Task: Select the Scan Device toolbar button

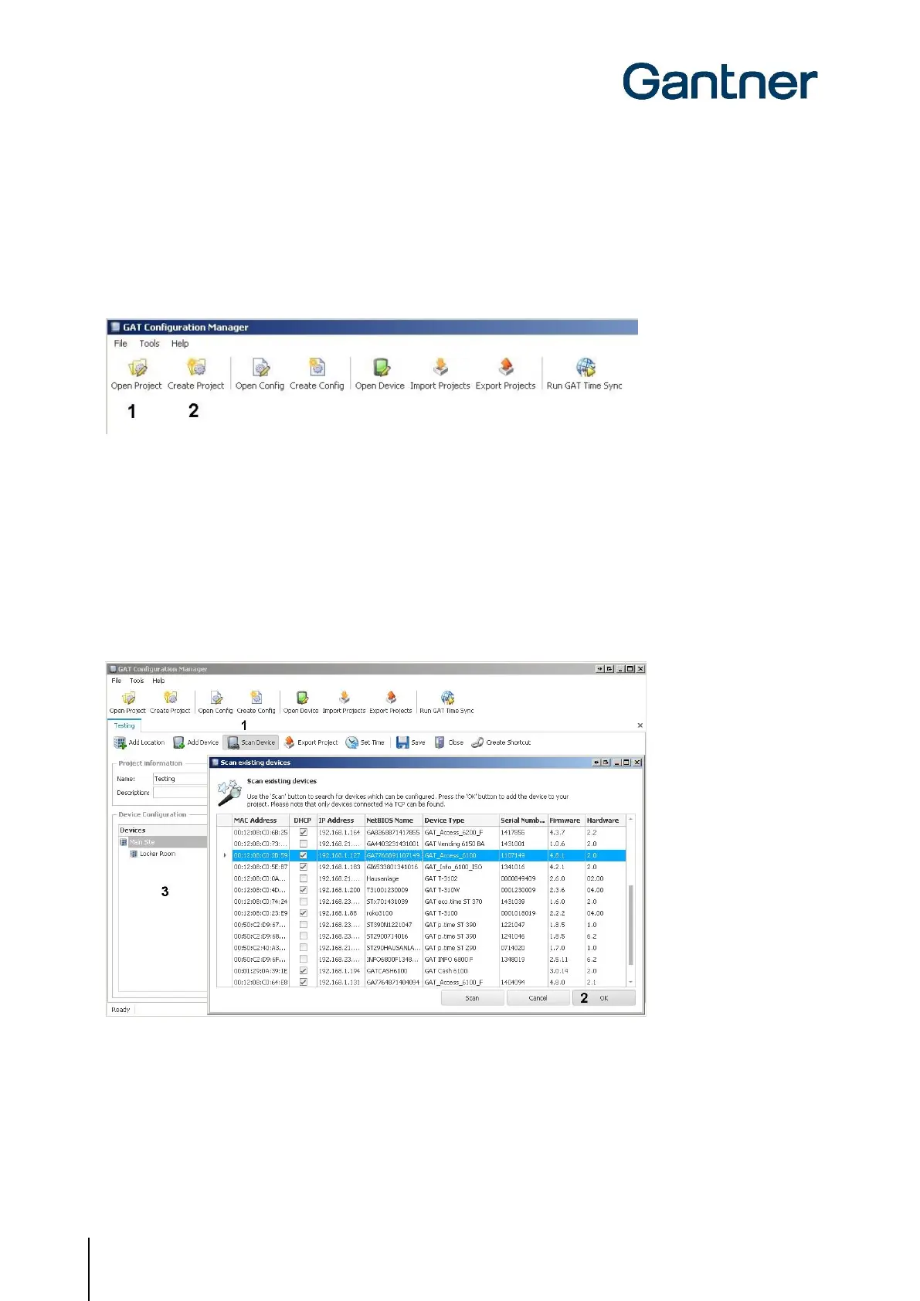Action: 251,742
